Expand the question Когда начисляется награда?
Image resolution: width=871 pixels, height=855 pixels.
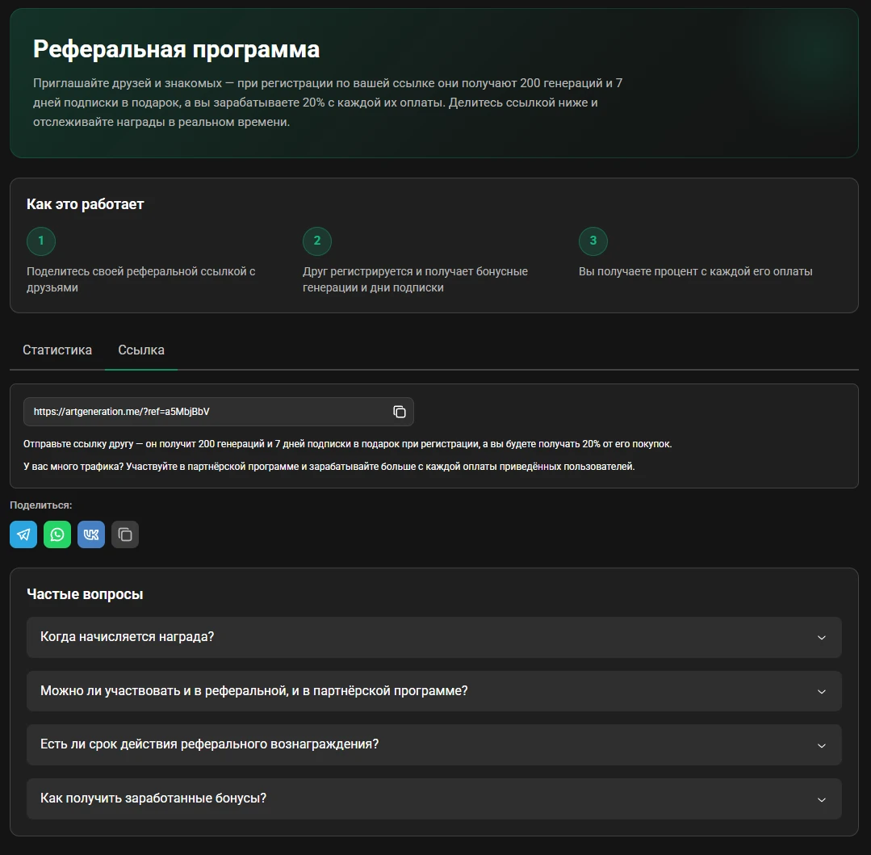pos(433,637)
